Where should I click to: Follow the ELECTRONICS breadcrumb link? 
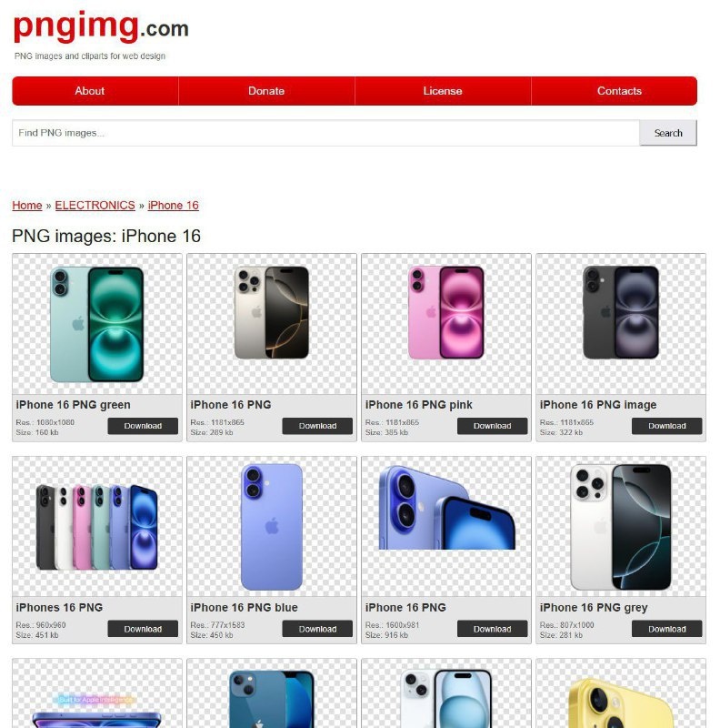coord(95,206)
